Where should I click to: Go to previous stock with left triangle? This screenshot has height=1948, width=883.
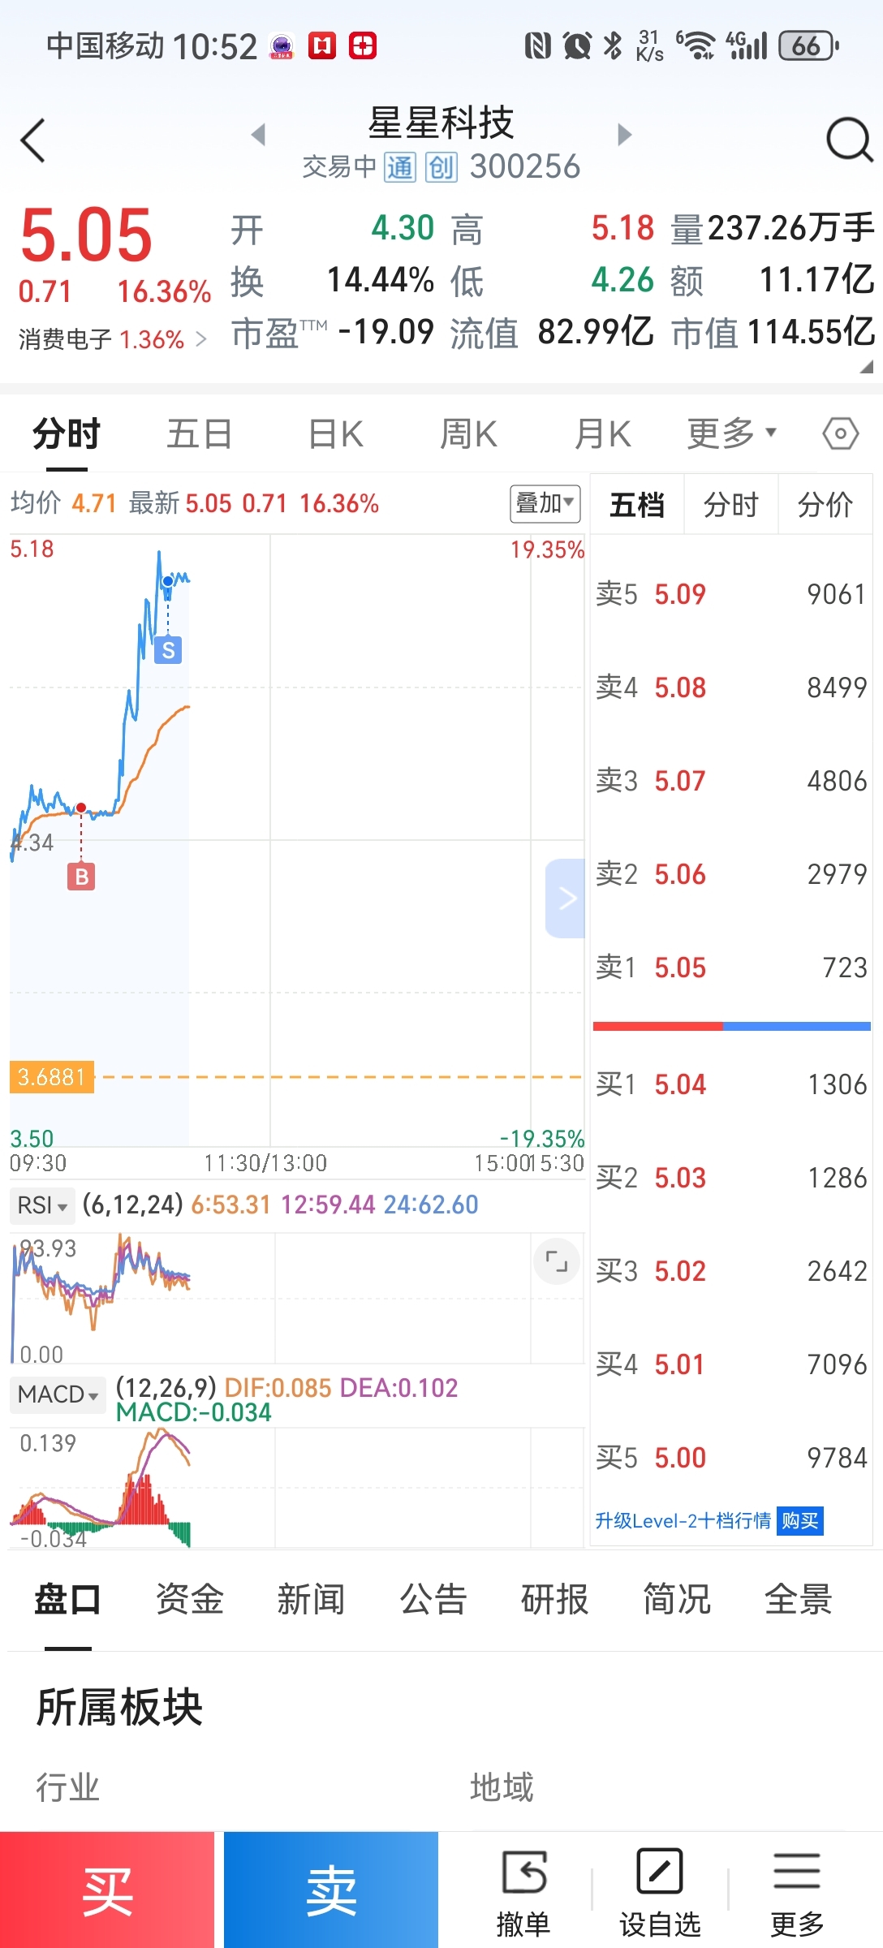(259, 134)
